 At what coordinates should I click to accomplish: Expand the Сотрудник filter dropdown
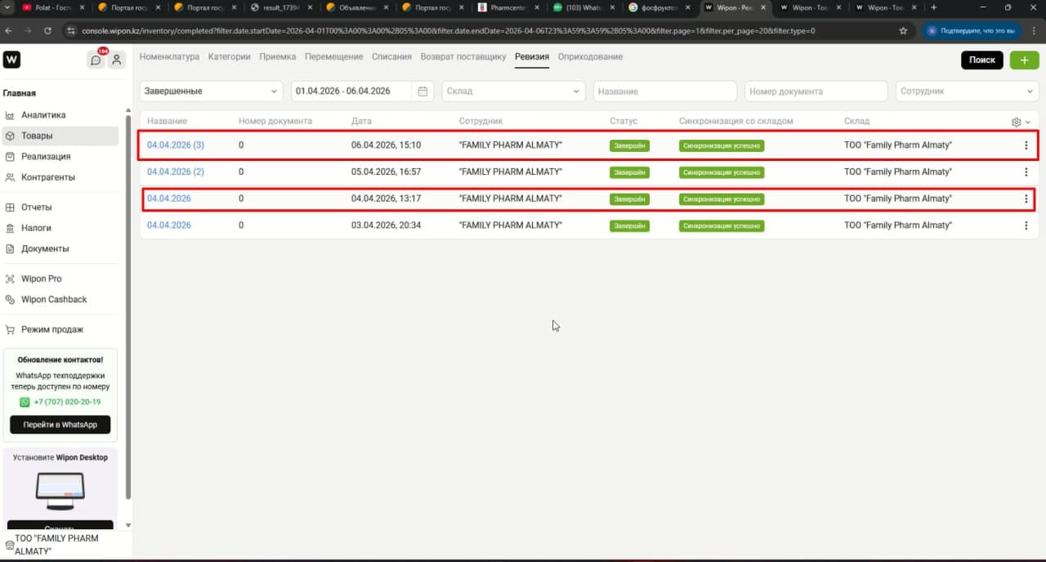968,91
